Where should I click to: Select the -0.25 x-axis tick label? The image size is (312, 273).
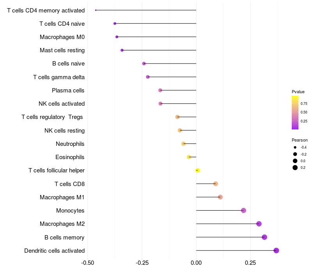[x=141, y=263]
